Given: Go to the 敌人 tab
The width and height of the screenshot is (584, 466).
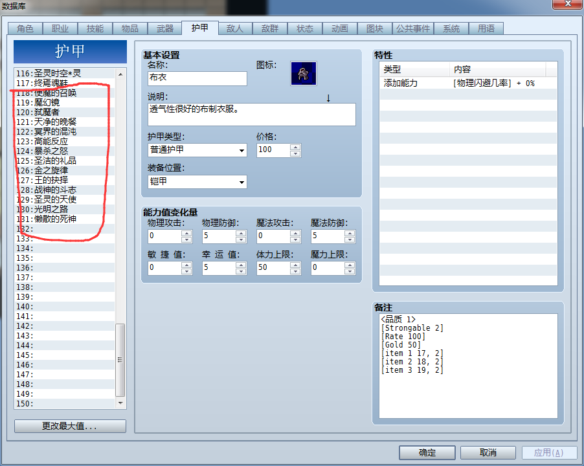Looking at the screenshot, I should 235,28.
